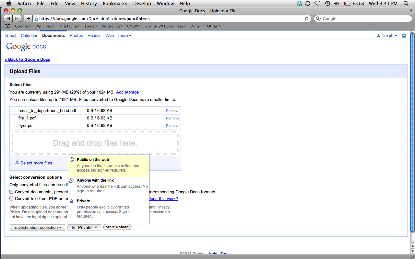Click the Google search field in the toolbar
Screen dimensions: 415x259
pyautogui.click(x=362, y=19)
